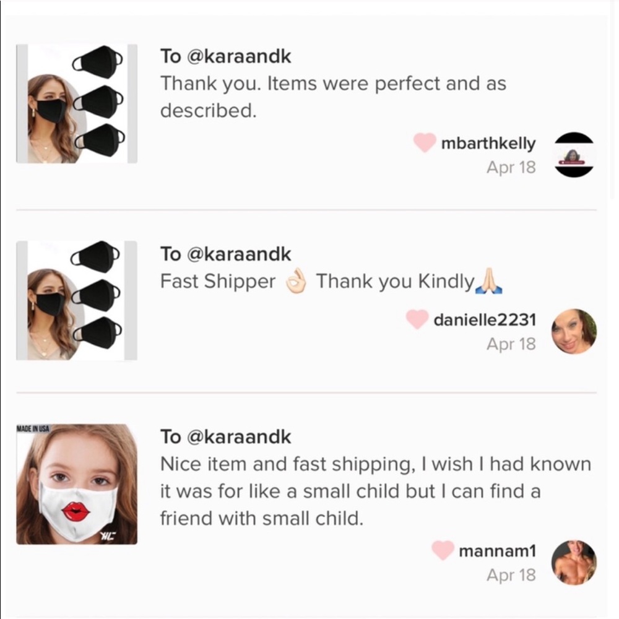Visit the mannam1 username link
Viewport: 619px width, 619px height.
[497, 550]
